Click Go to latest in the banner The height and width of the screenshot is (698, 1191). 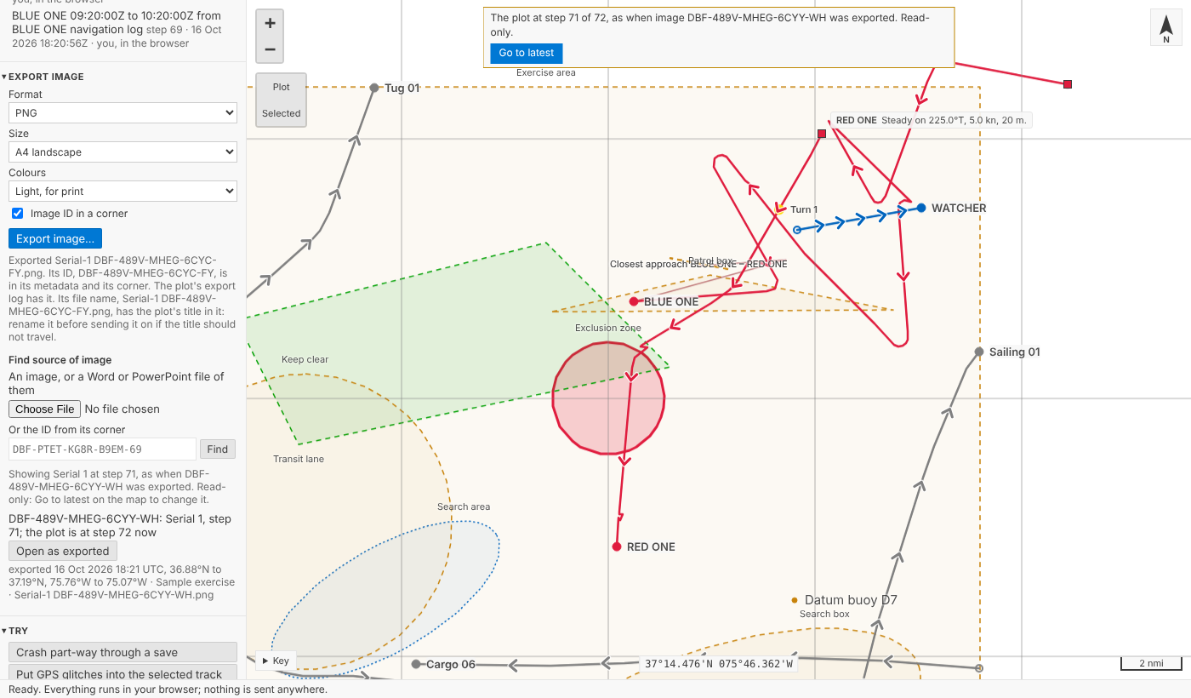pos(526,53)
